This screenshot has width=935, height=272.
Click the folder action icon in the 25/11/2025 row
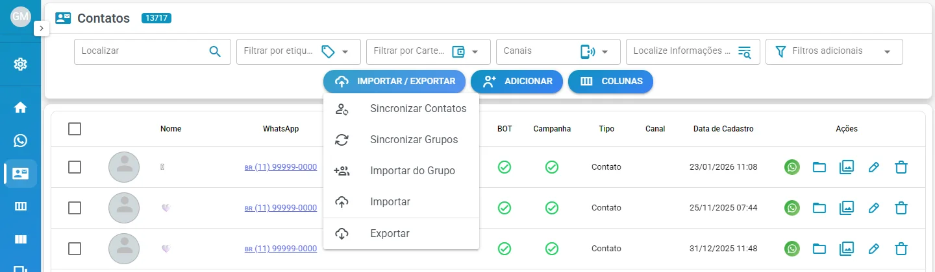(x=819, y=208)
